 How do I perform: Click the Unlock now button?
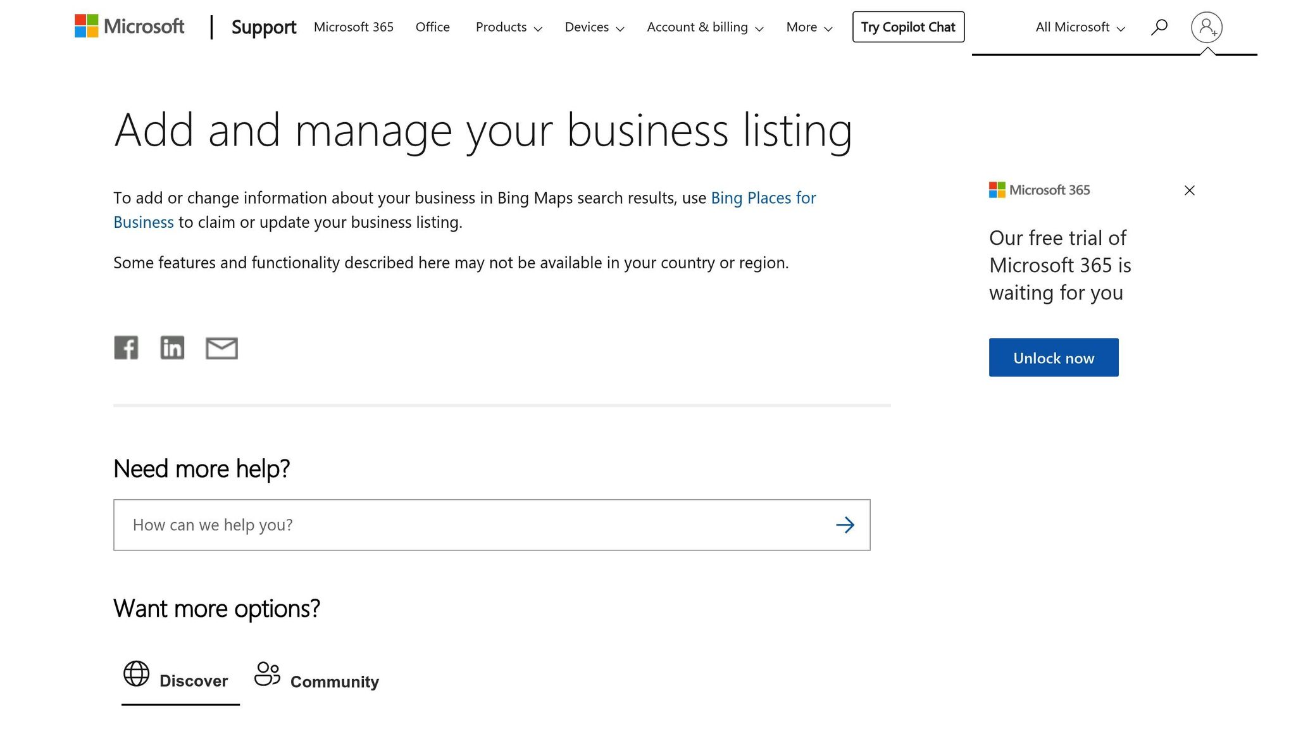coord(1053,357)
